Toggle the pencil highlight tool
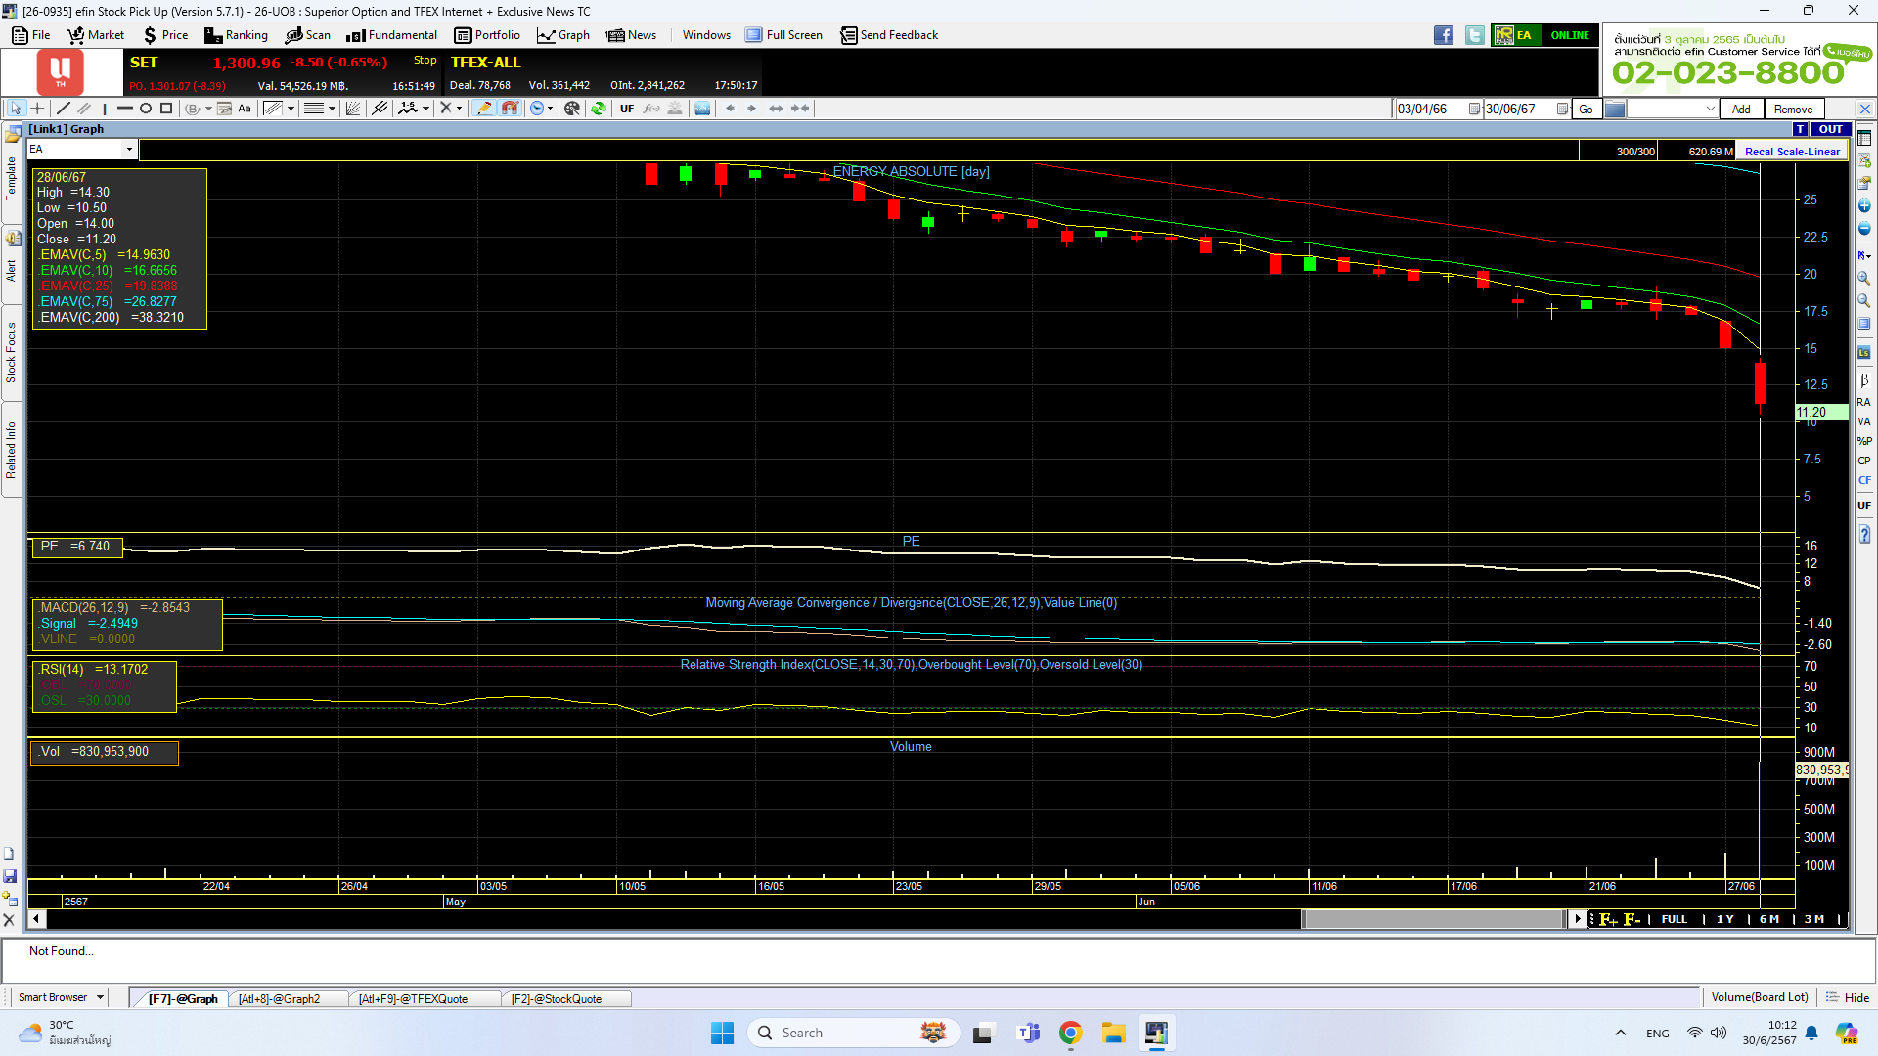1878x1056 pixels. (x=484, y=109)
